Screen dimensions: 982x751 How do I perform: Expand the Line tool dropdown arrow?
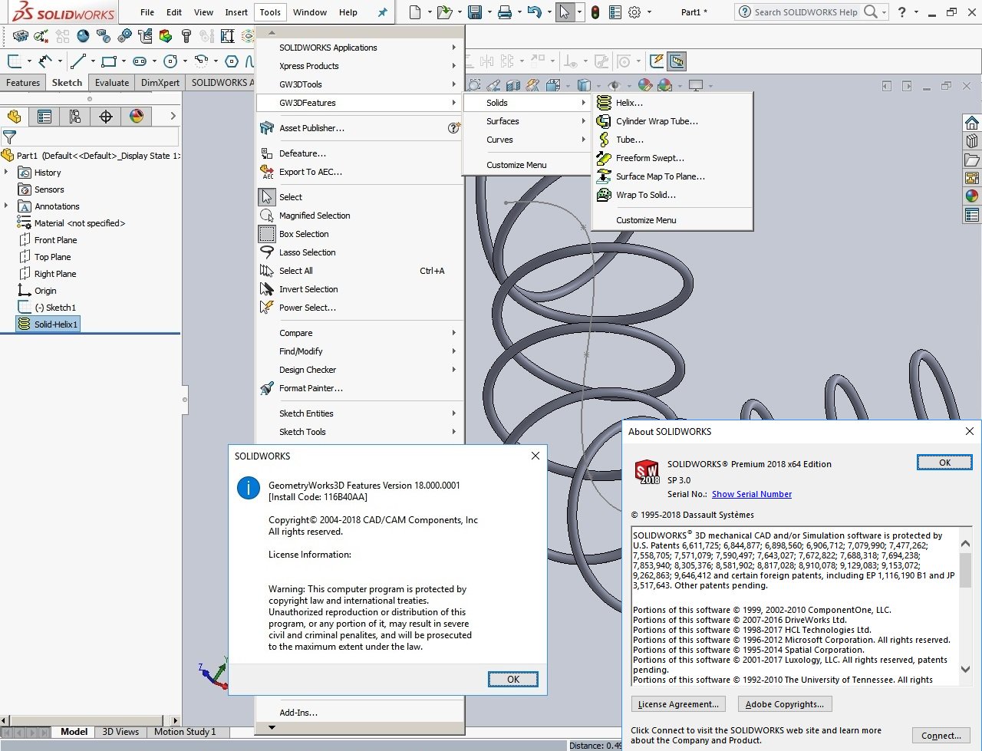(91, 61)
